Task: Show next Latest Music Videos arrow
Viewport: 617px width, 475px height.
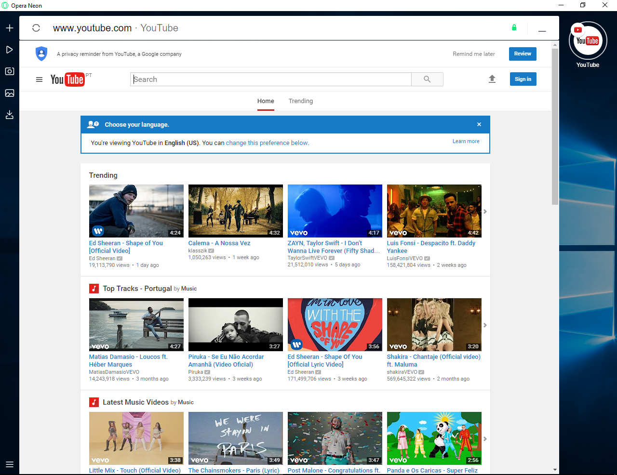Action: pos(485,439)
